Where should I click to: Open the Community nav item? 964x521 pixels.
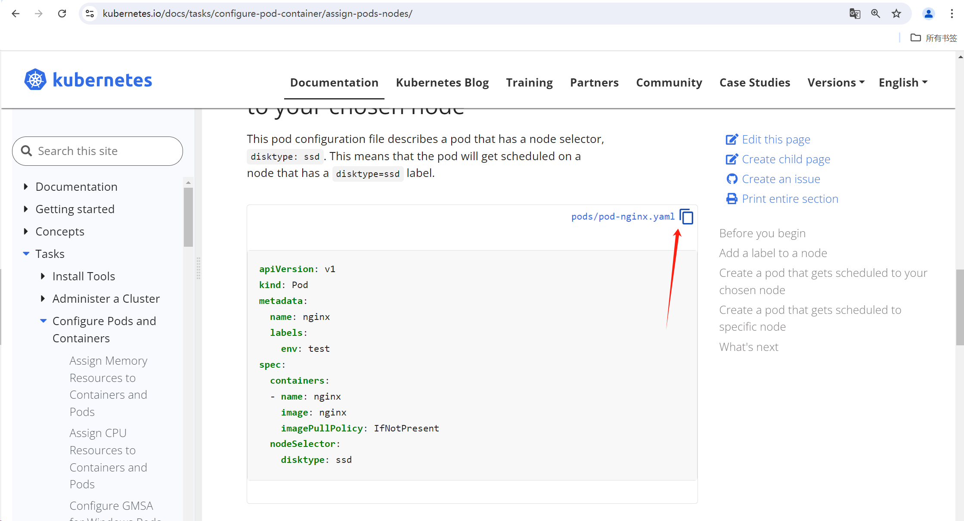(669, 82)
